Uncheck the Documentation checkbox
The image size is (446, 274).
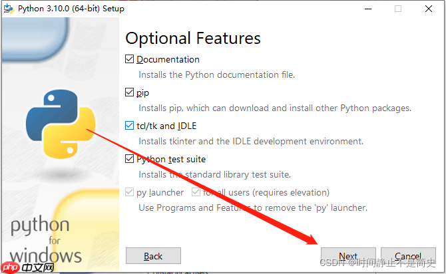130,59
